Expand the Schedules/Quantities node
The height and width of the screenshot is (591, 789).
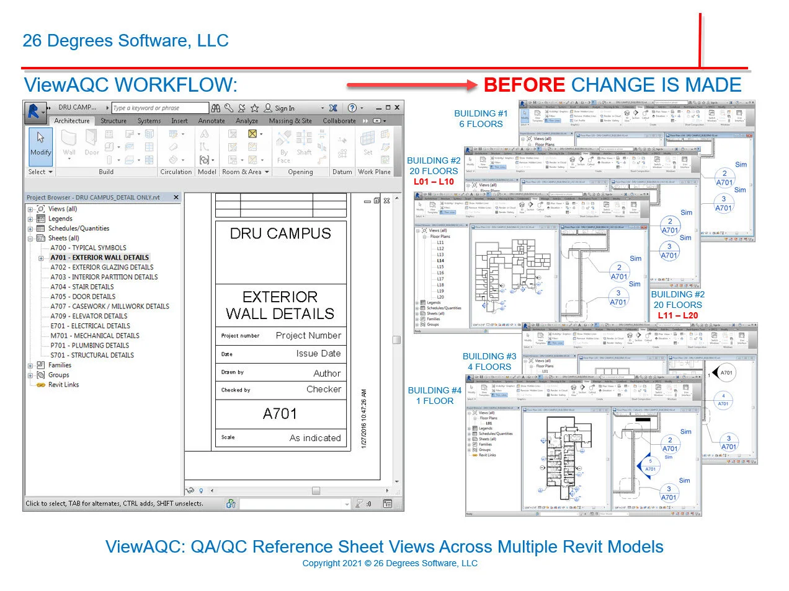30,229
